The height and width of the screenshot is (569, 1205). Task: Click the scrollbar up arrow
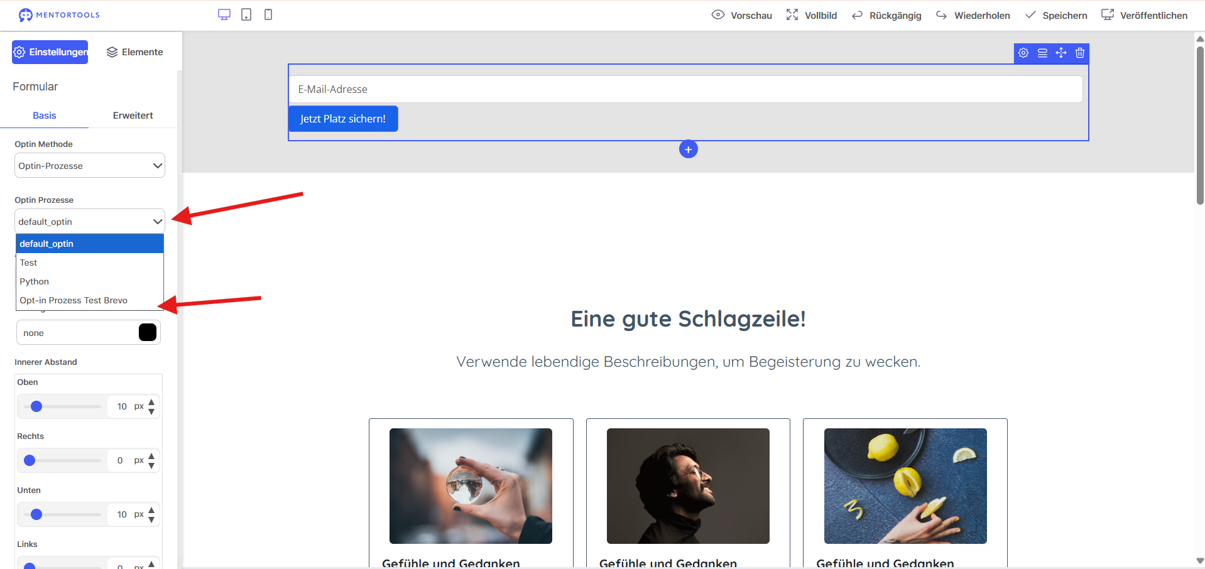click(x=1200, y=39)
